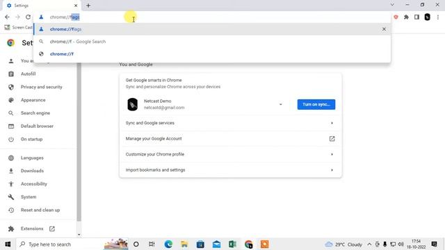The width and height of the screenshot is (445, 250).
Task: Click the Windows taskbar search box
Action: [72, 244]
